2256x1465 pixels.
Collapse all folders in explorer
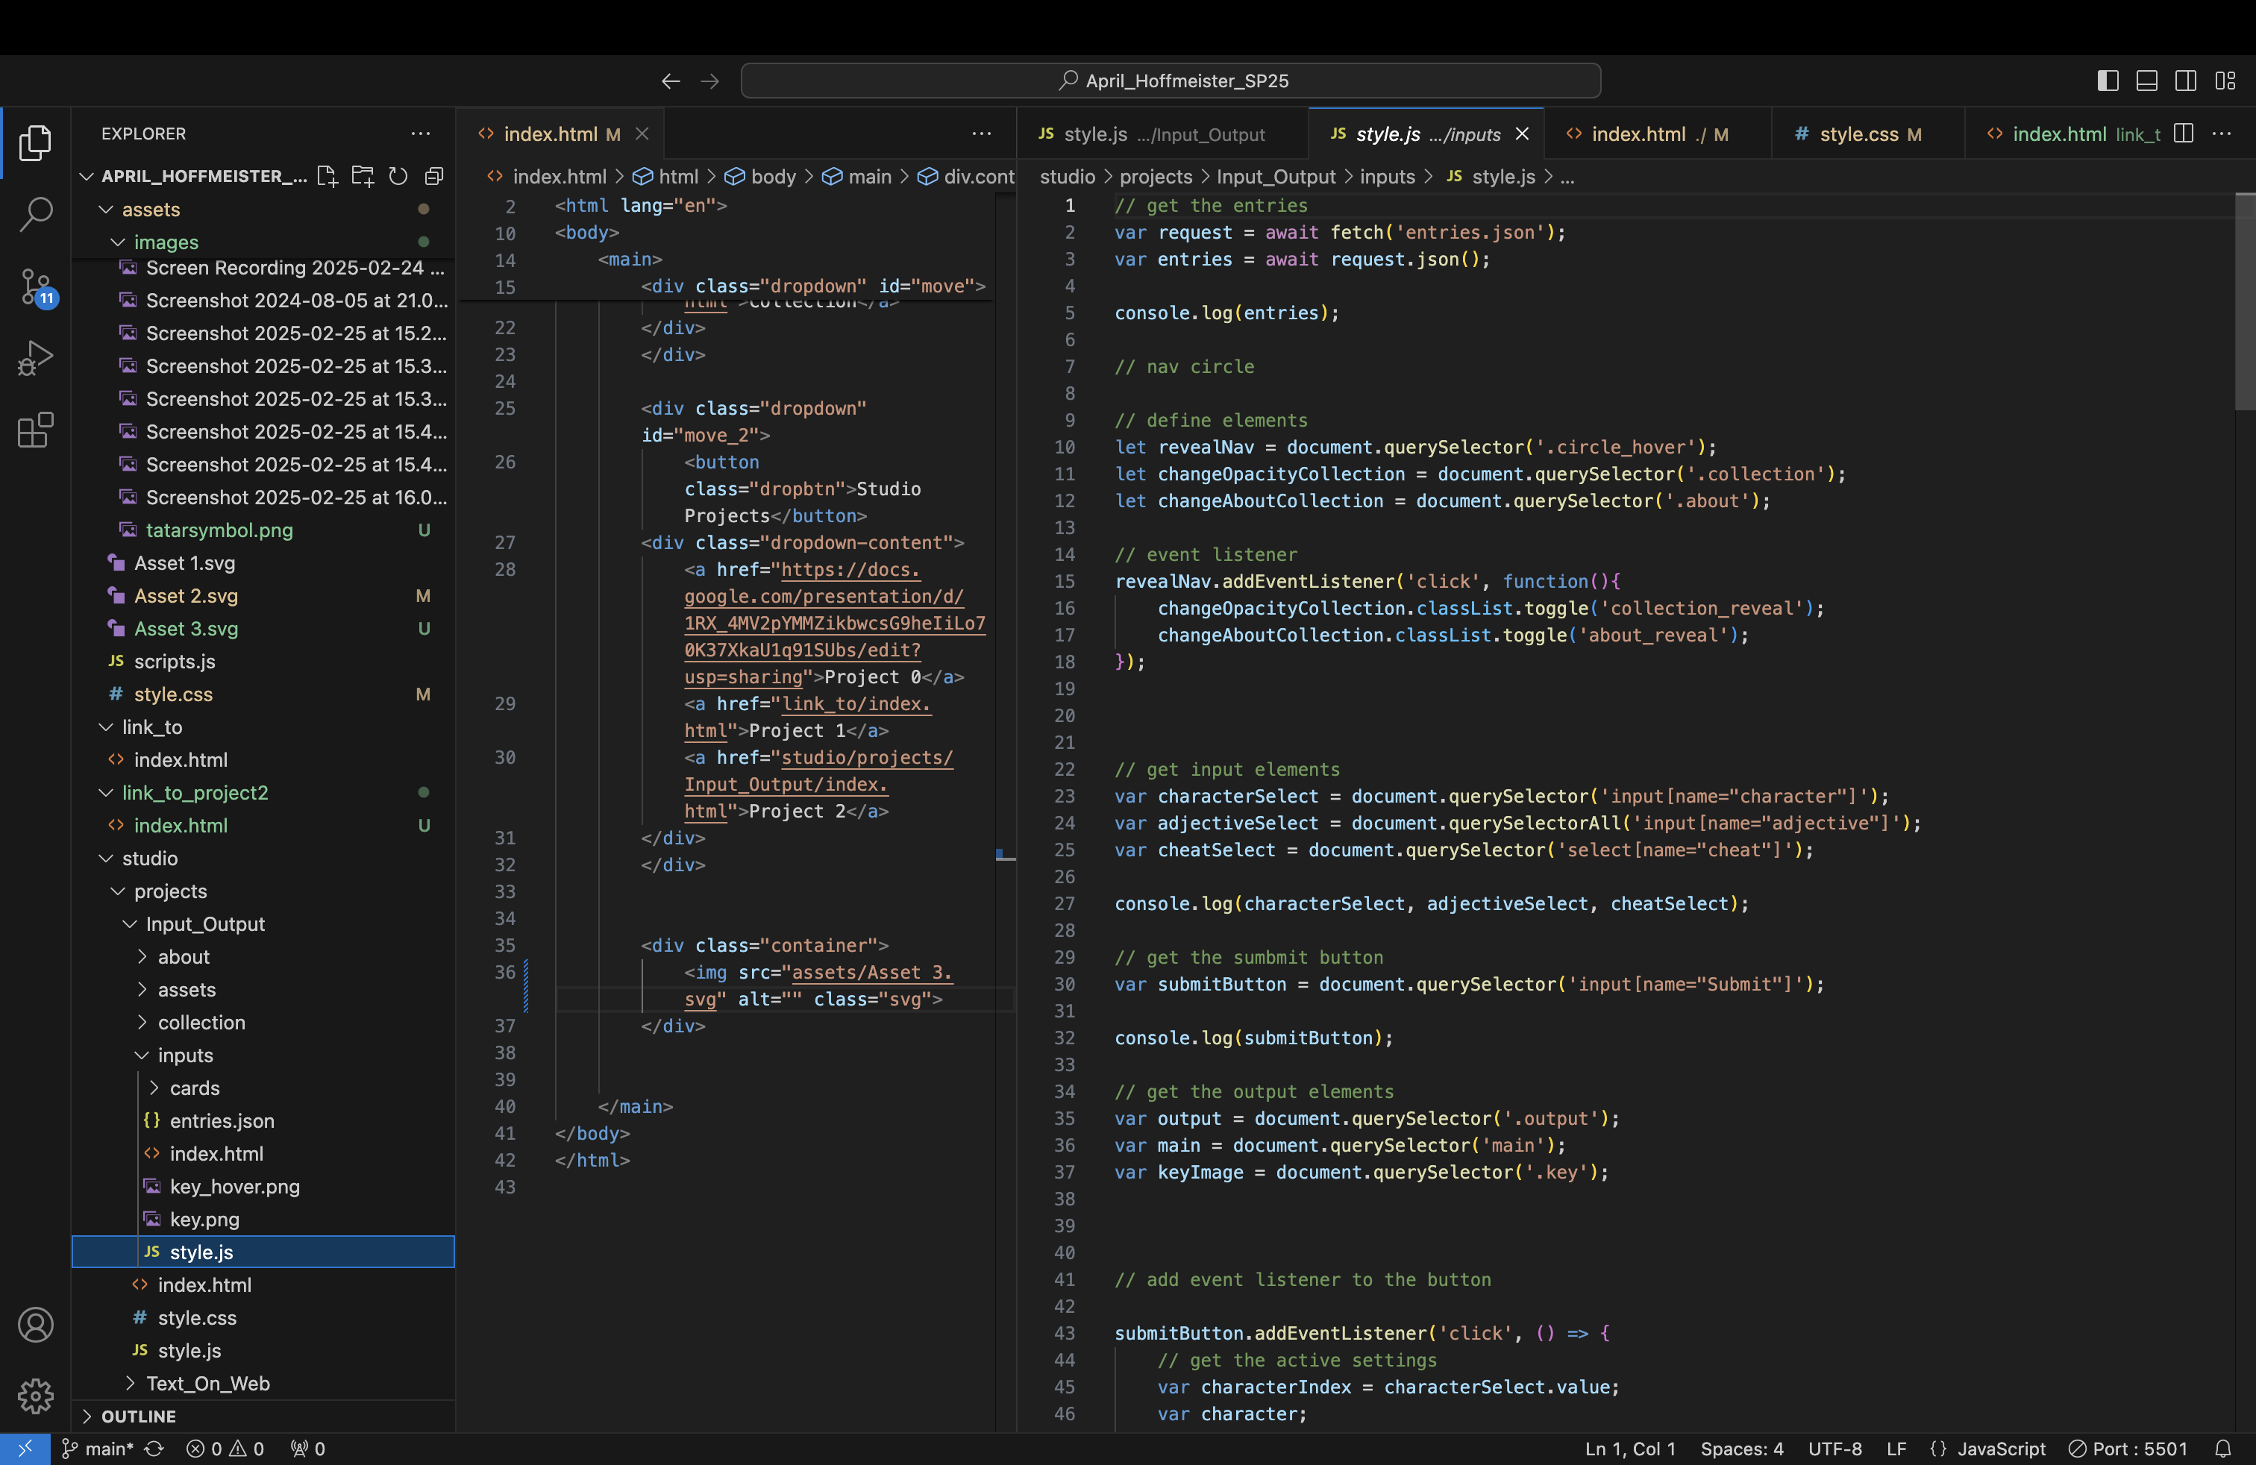point(434,176)
